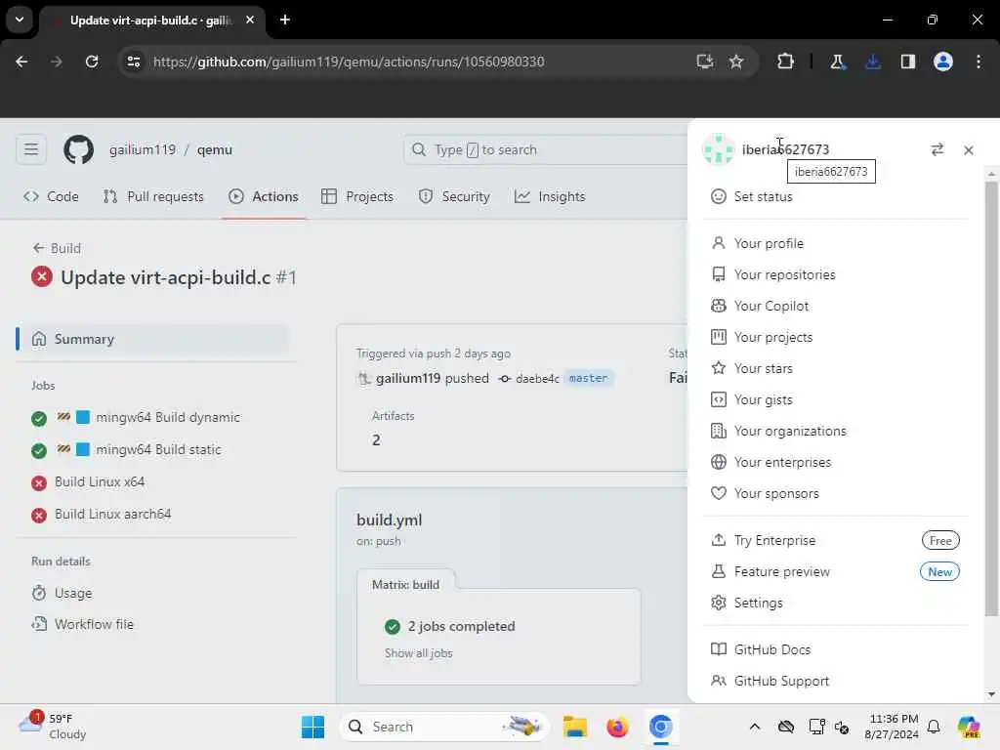Open the hamburger navigation menu

click(x=31, y=149)
